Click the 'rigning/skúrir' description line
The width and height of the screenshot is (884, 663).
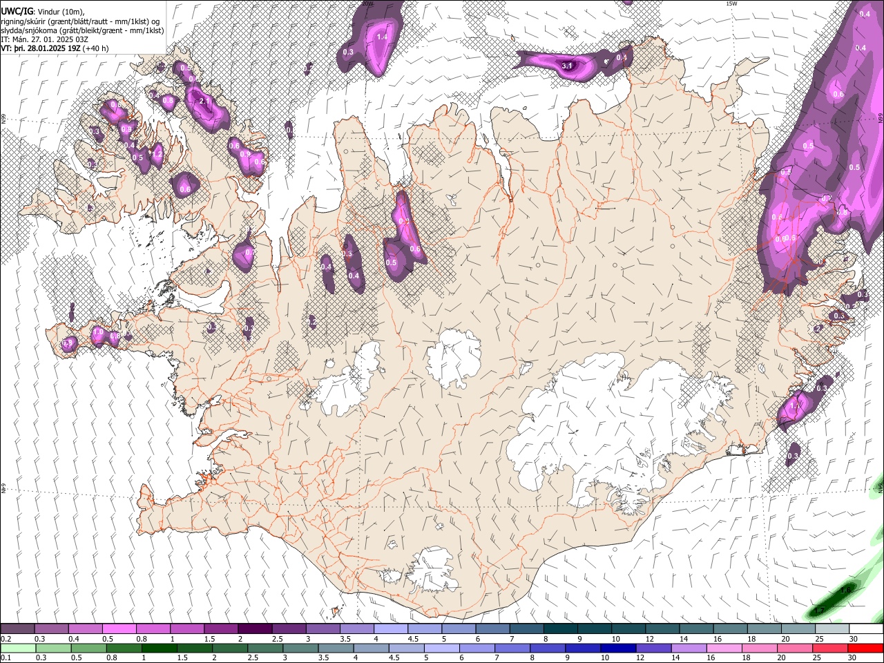pos(82,21)
